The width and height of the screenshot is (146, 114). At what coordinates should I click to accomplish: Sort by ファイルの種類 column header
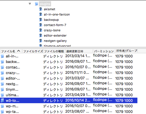54,51
